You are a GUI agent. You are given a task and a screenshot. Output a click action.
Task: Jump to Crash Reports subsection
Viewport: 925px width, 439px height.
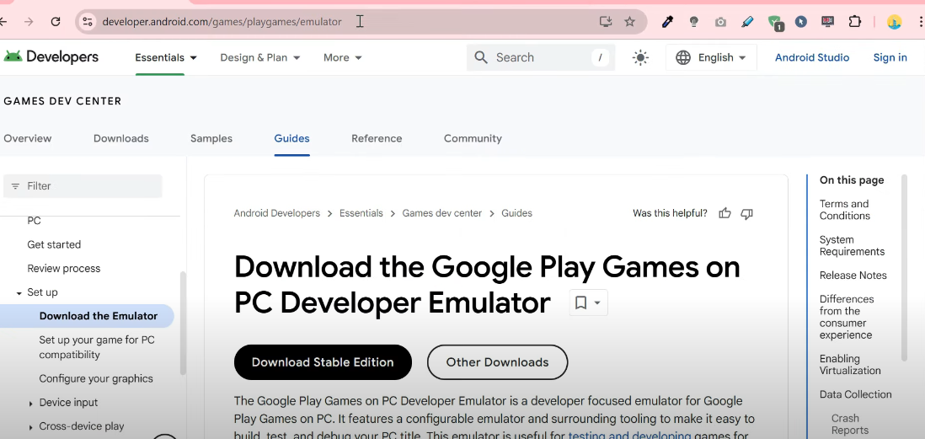click(850, 424)
